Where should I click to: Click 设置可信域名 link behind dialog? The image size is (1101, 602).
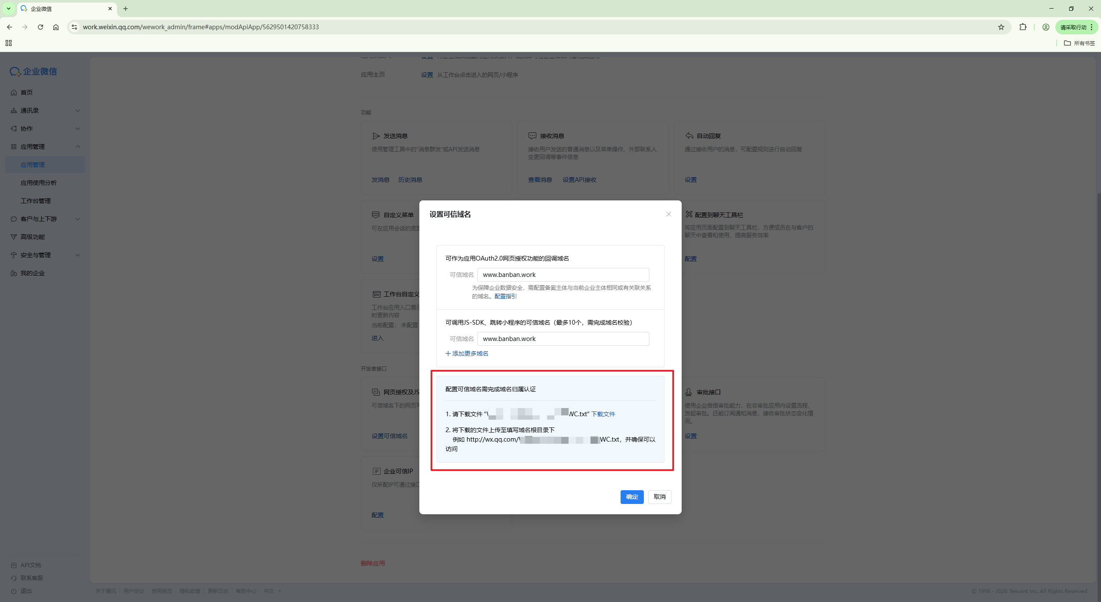coord(390,436)
